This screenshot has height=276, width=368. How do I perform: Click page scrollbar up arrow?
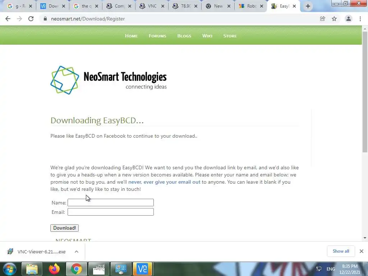[x=365, y=29]
